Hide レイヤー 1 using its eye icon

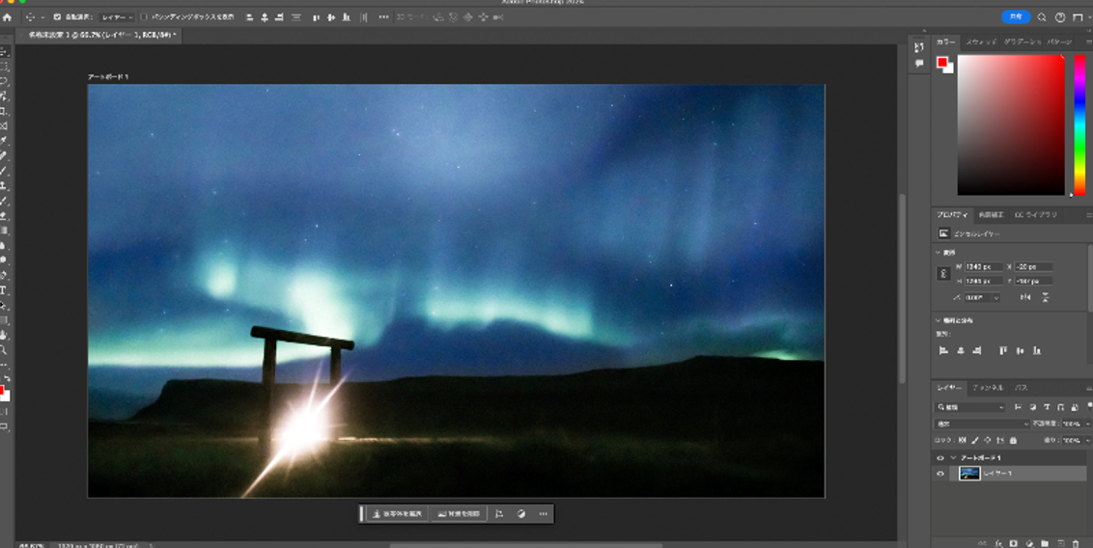tap(940, 474)
